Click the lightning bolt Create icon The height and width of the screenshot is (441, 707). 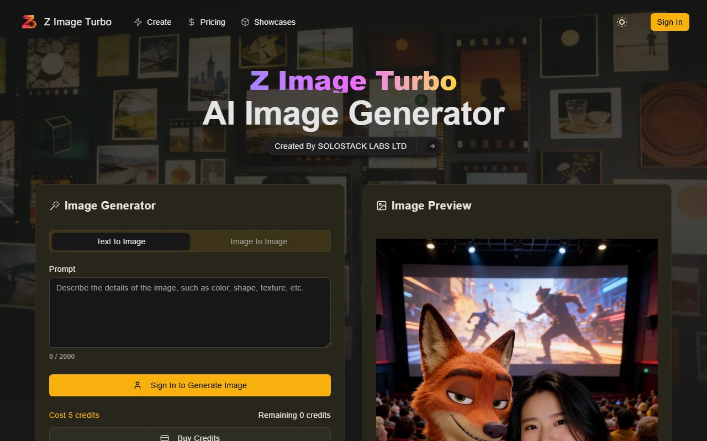pos(138,22)
